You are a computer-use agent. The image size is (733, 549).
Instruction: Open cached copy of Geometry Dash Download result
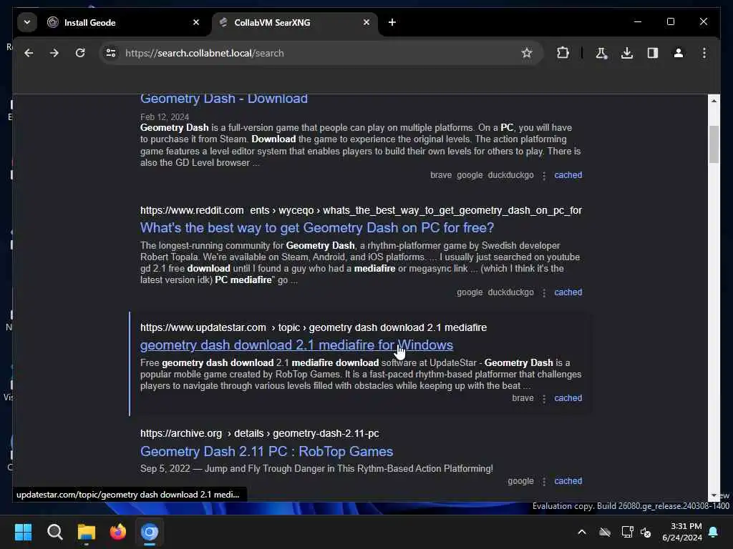[x=568, y=175]
